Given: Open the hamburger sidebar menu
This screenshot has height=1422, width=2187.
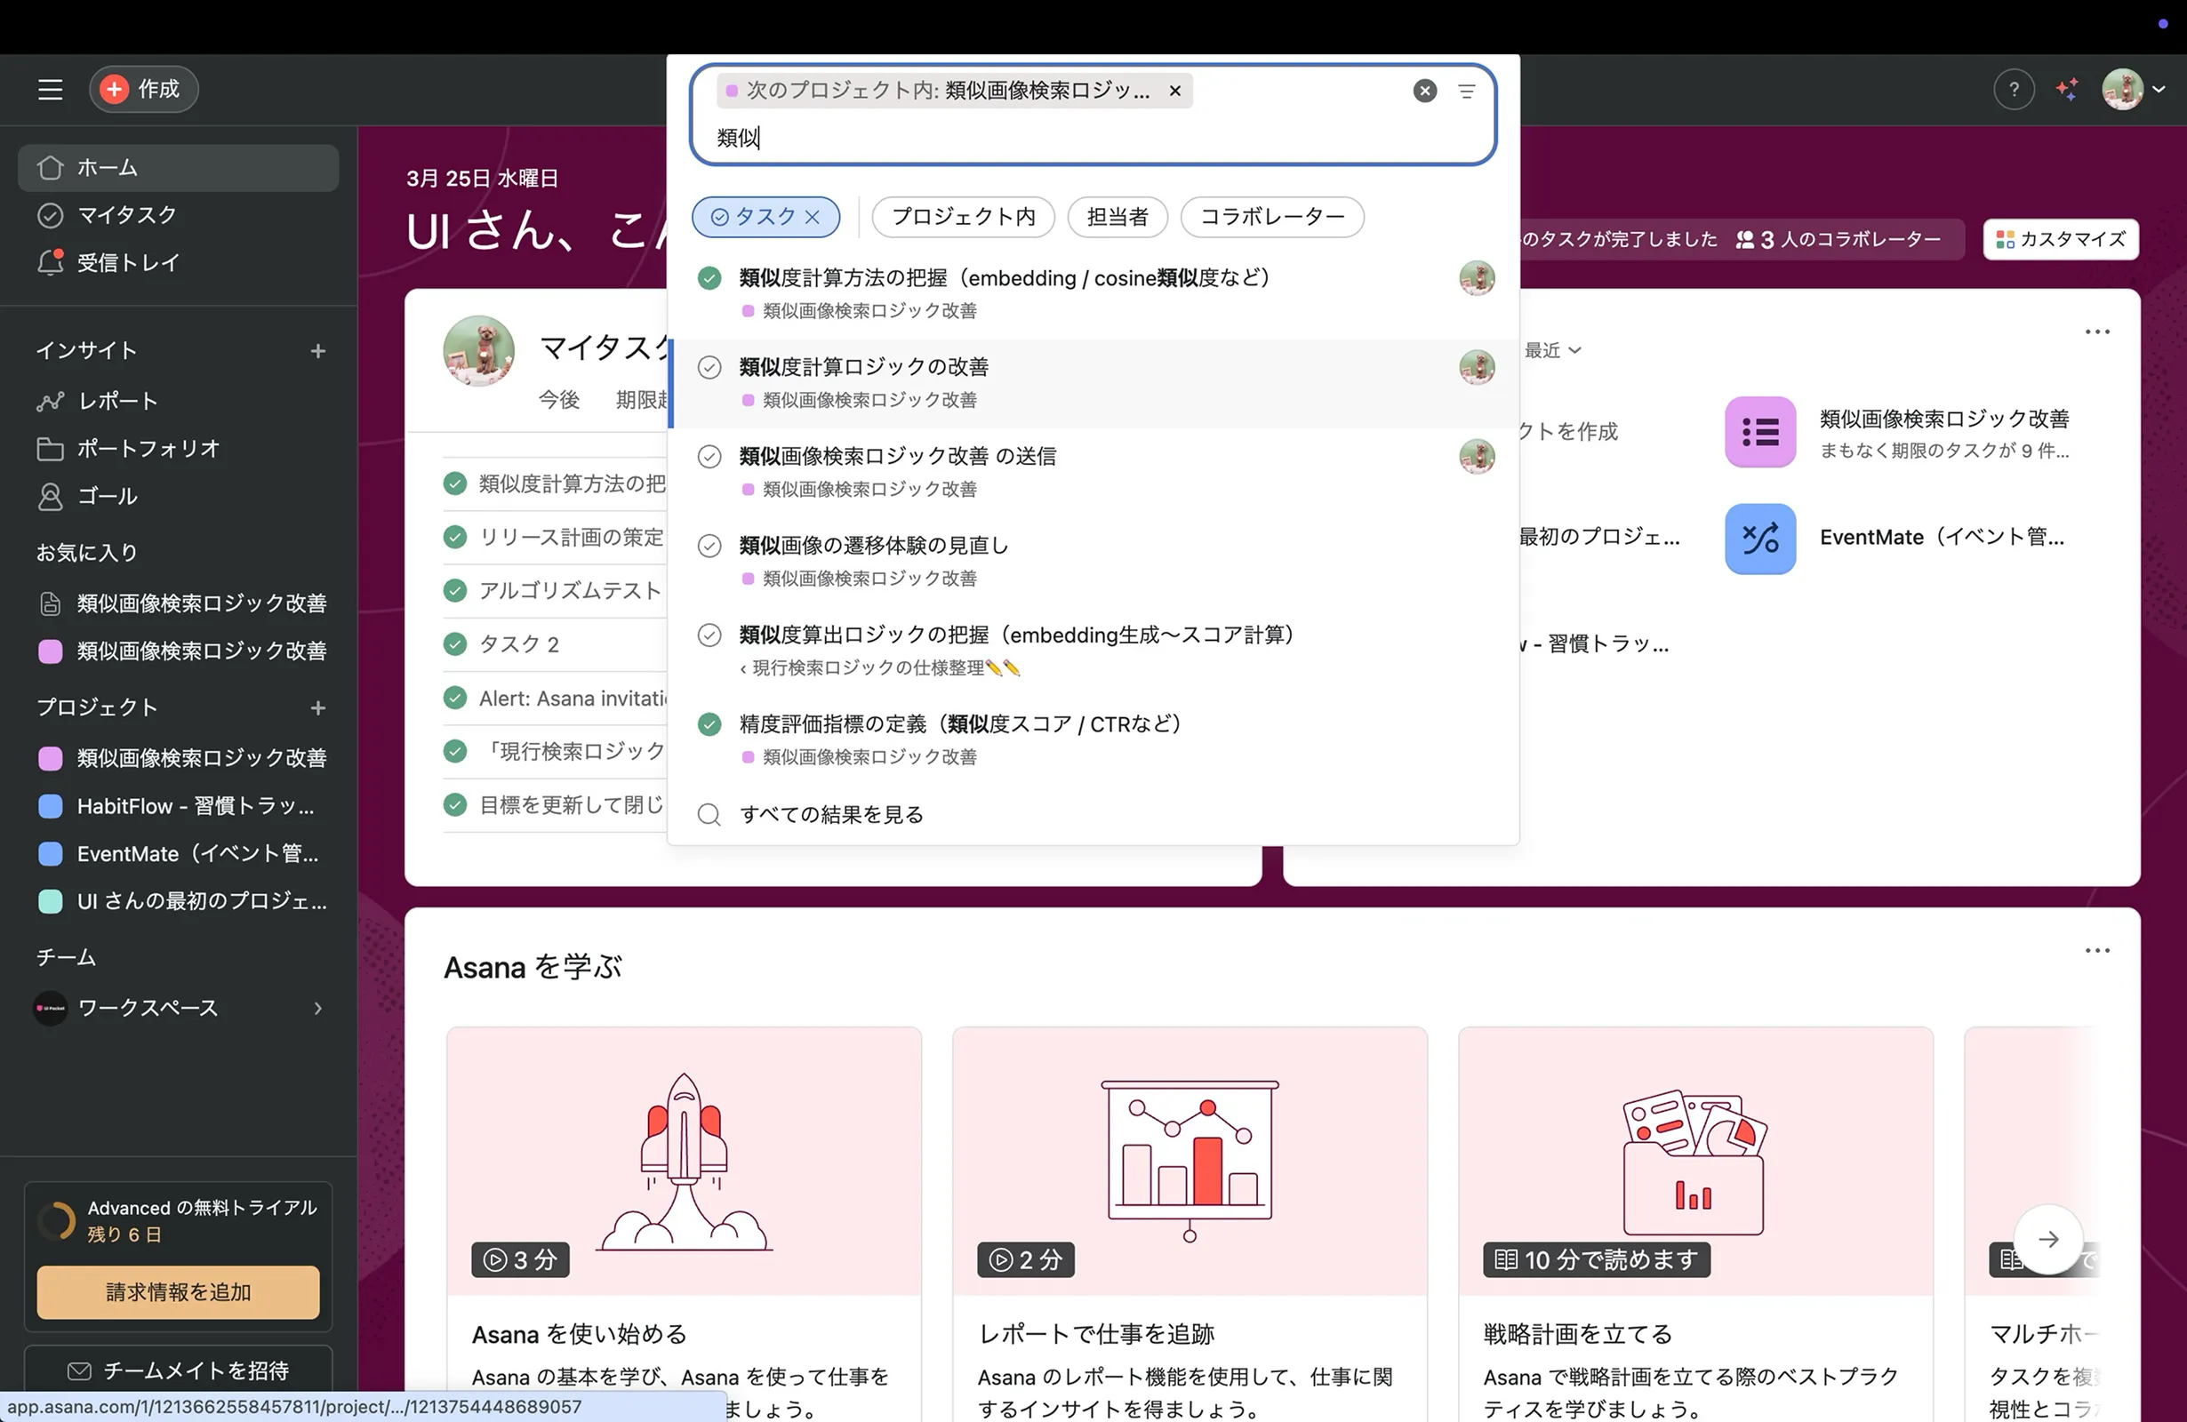Looking at the screenshot, I should pyautogui.click(x=50, y=89).
